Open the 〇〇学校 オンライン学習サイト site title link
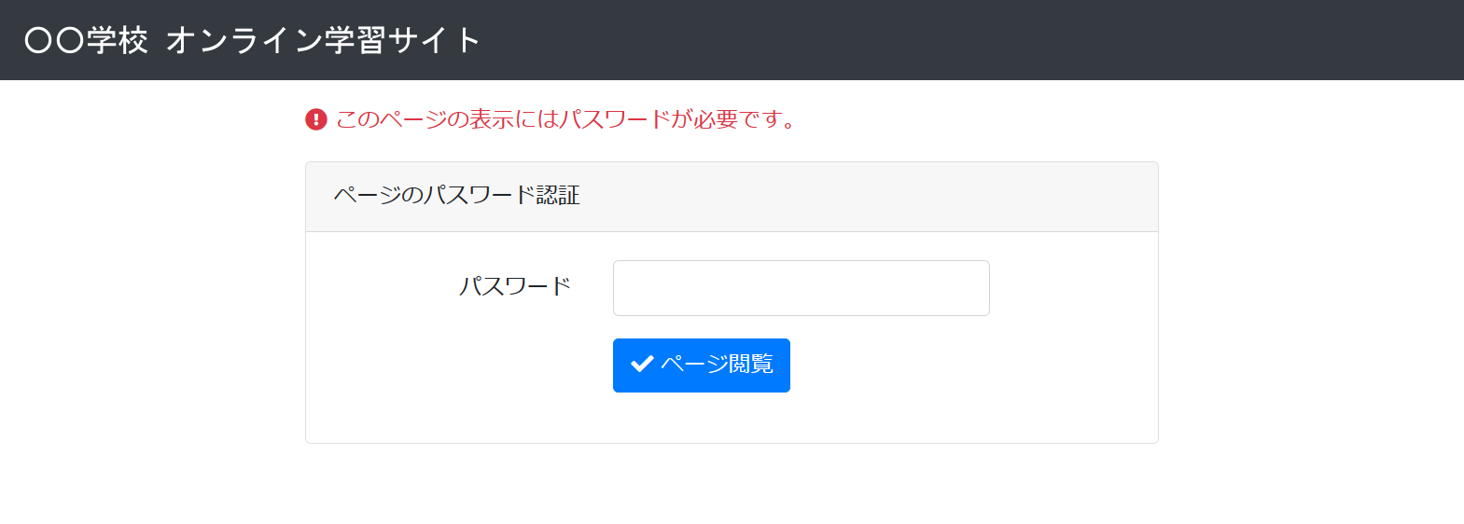This screenshot has height=524, width=1464. [x=252, y=40]
